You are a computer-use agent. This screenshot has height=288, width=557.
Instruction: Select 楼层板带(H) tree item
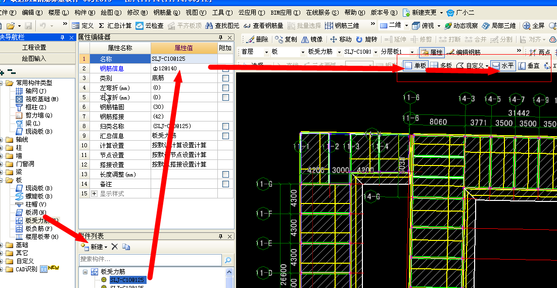pyautogui.click(x=37, y=237)
